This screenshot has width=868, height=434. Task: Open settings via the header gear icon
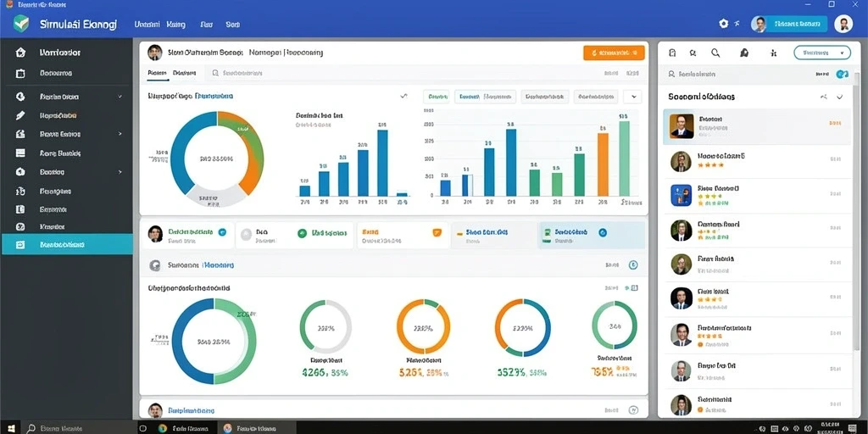click(x=724, y=23)
